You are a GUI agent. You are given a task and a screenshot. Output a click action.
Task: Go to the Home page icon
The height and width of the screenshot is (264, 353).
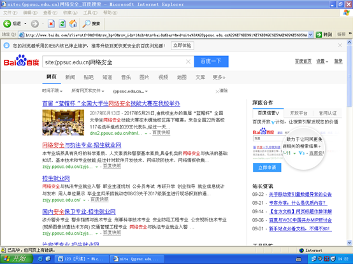pos(73,24)
